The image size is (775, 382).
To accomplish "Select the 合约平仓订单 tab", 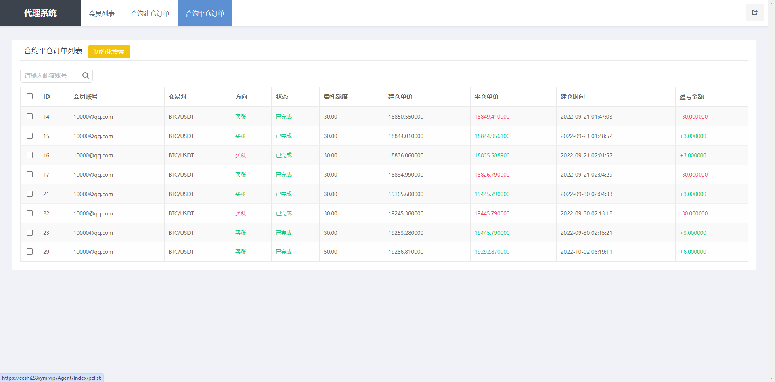I will 205,13.
